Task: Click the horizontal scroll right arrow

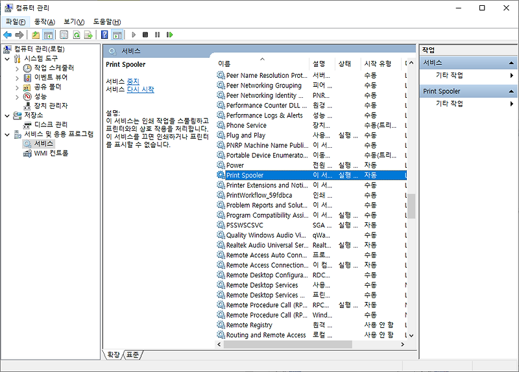Action: pos(402,344)
